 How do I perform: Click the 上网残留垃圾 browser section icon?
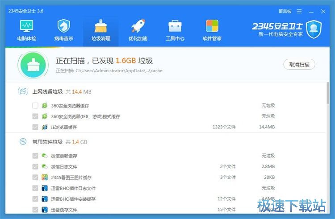pos(23,91)
